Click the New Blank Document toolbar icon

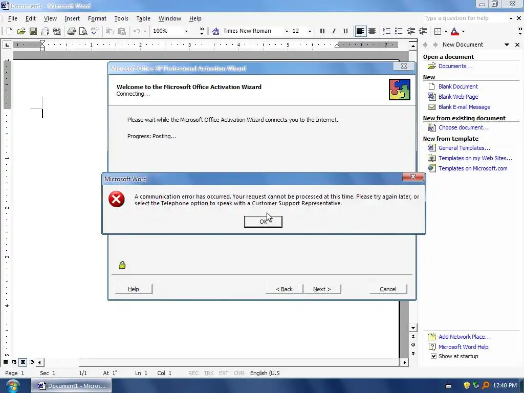9,31
